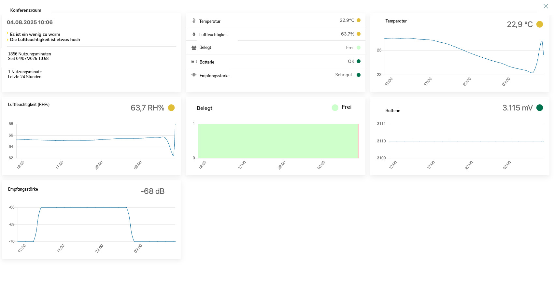The image size is (554, 291).
Task: Close the Konferenzraum dashboard with the X
Action: 546,6
